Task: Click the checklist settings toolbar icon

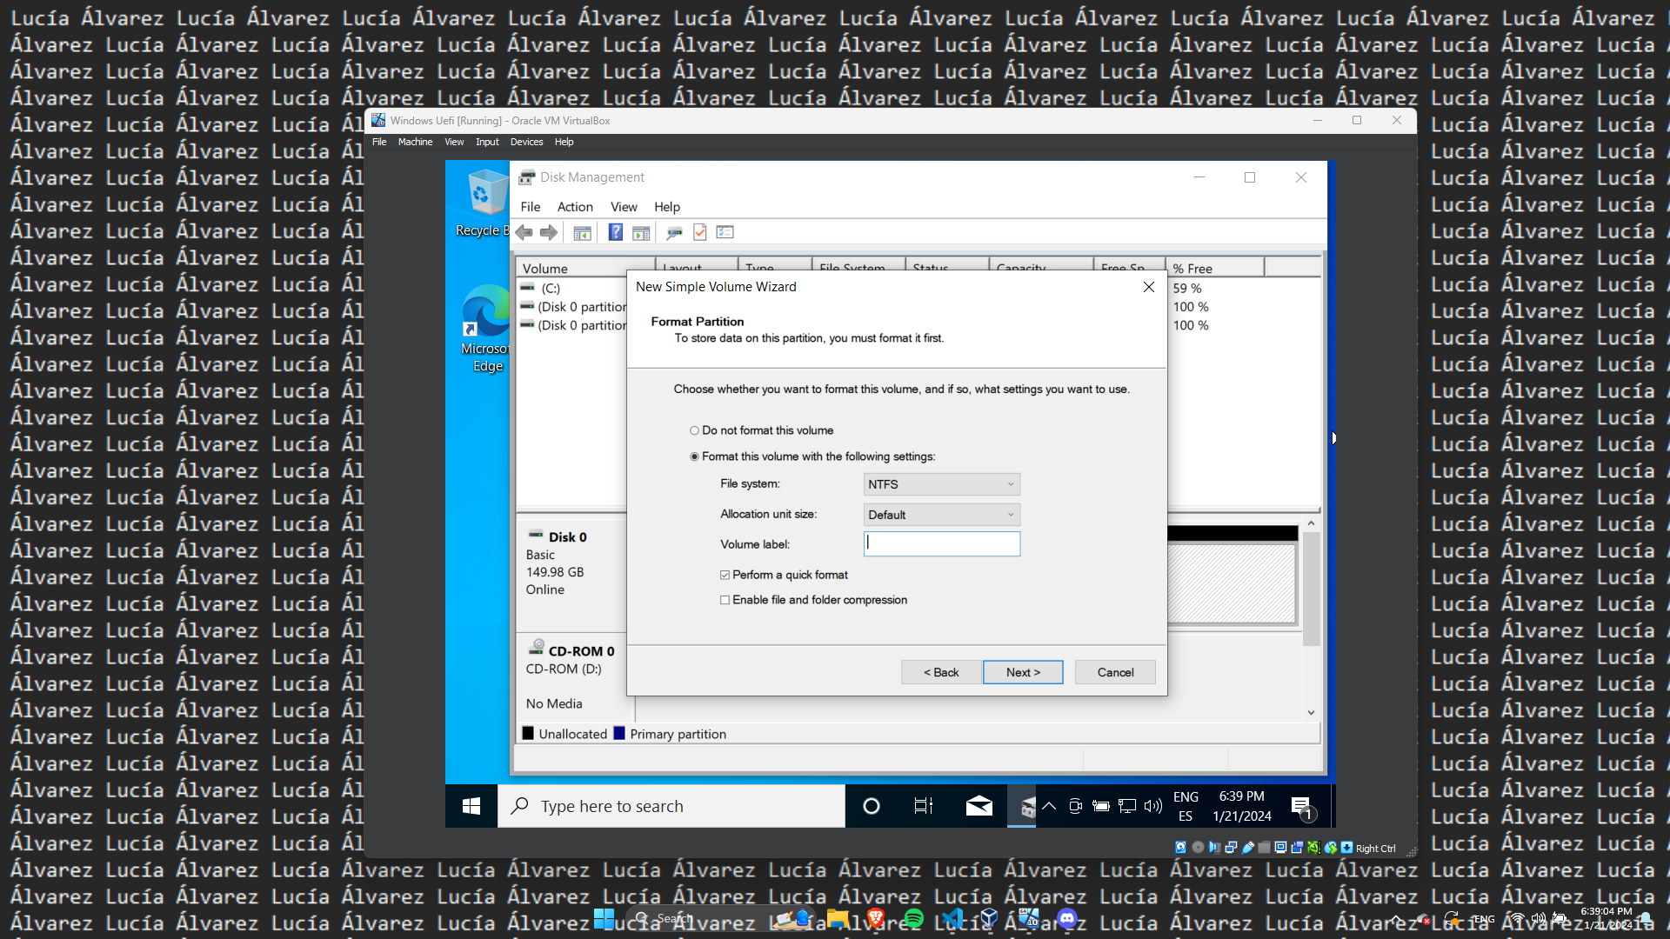Action: click(x=725, y=232)
